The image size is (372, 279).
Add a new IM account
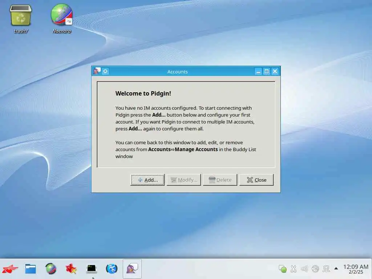tap(147, 180)
